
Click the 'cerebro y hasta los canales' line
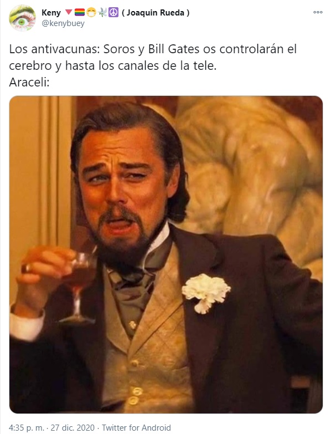(113, 66)
